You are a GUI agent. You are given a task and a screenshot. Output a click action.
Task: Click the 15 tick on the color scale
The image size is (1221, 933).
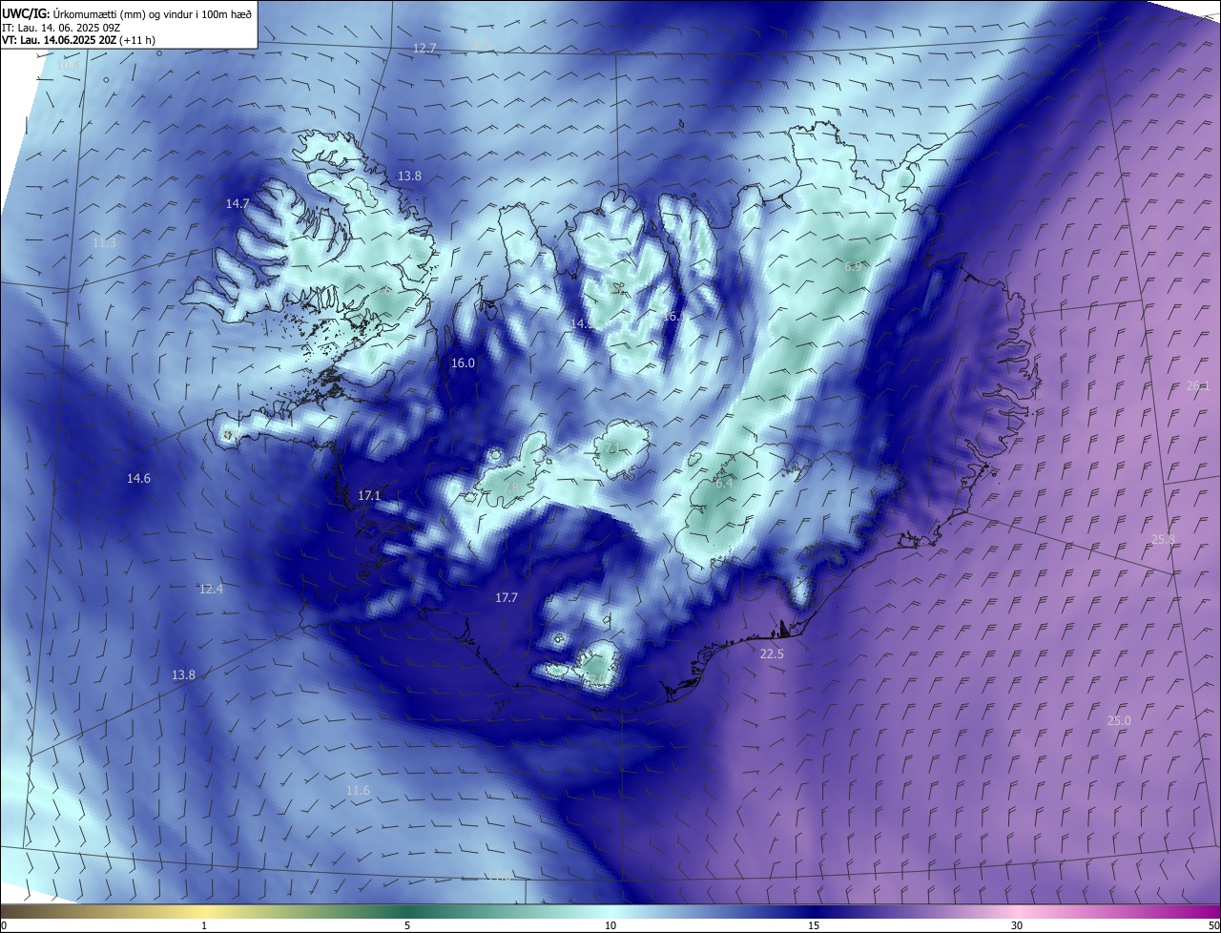[814, 925]
